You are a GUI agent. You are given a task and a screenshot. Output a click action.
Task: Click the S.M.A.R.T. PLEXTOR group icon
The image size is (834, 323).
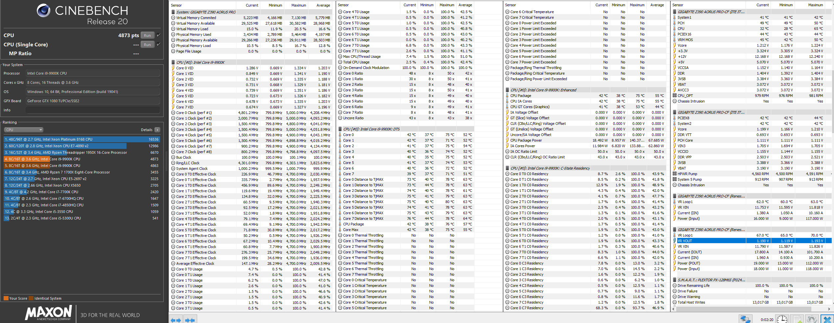pyautogui.click(x=674, y=280)
